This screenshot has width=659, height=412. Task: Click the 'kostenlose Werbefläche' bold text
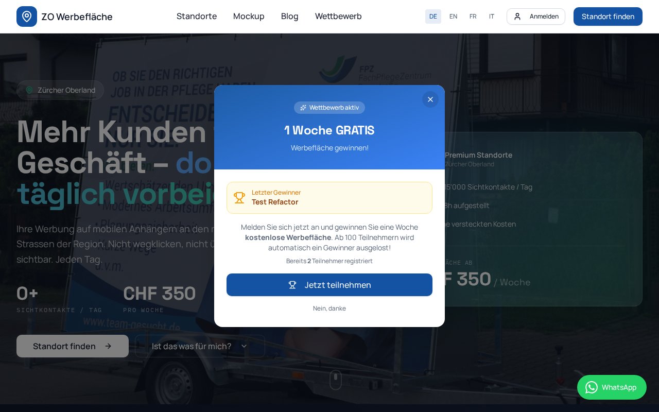pyautogui.click(x=288, y=237)
